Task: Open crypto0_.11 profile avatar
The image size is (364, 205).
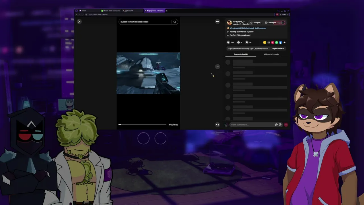Action: [229, 23]
